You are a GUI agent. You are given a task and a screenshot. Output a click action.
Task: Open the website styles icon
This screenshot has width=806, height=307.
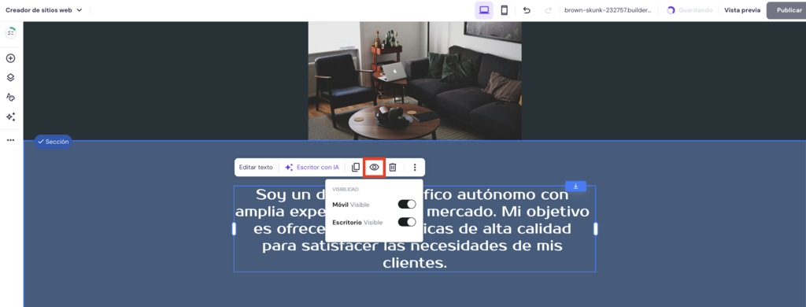pyautogui.click(x=10, y=97)
